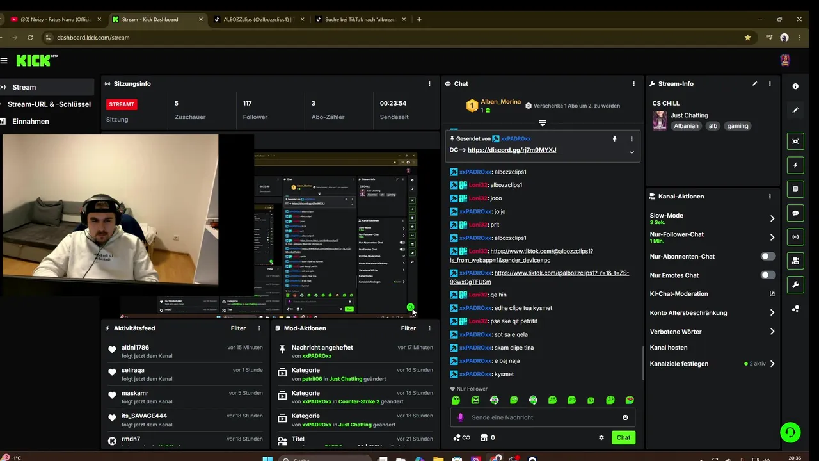819x461 pixels.
Task: Click the green Chat send button
Action: [623, 438]
